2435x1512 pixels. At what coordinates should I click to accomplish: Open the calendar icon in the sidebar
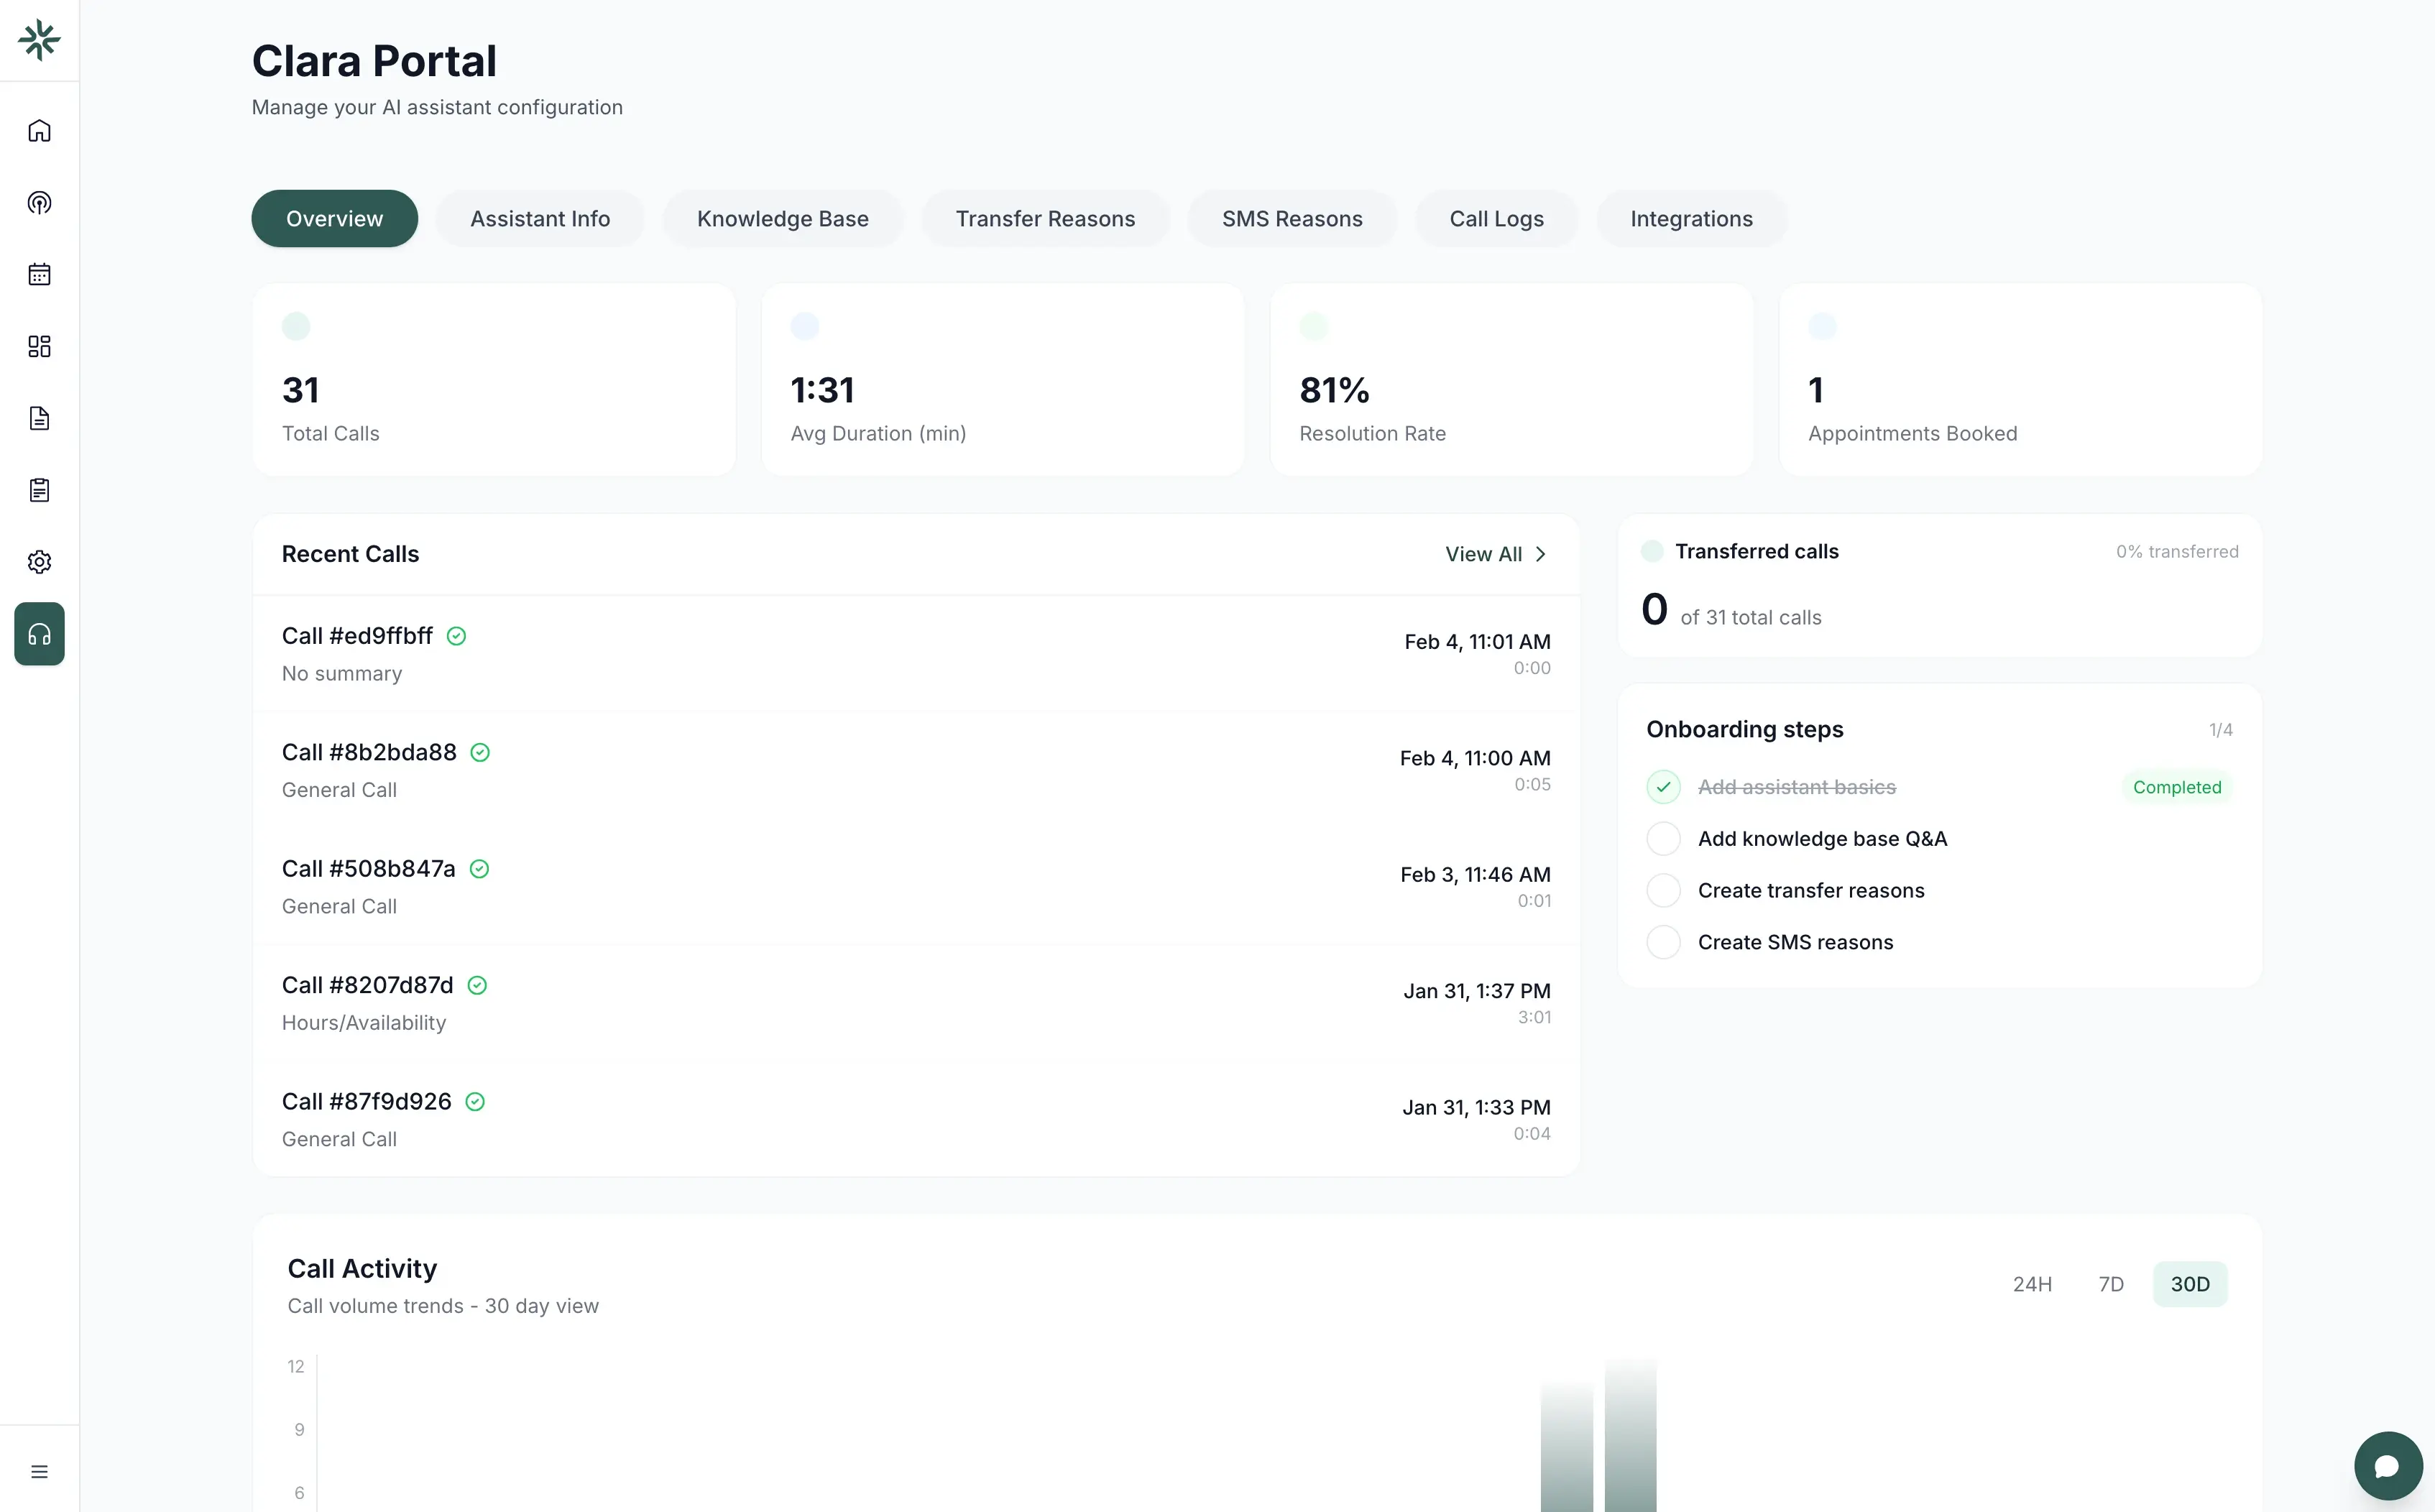[39, 274]
